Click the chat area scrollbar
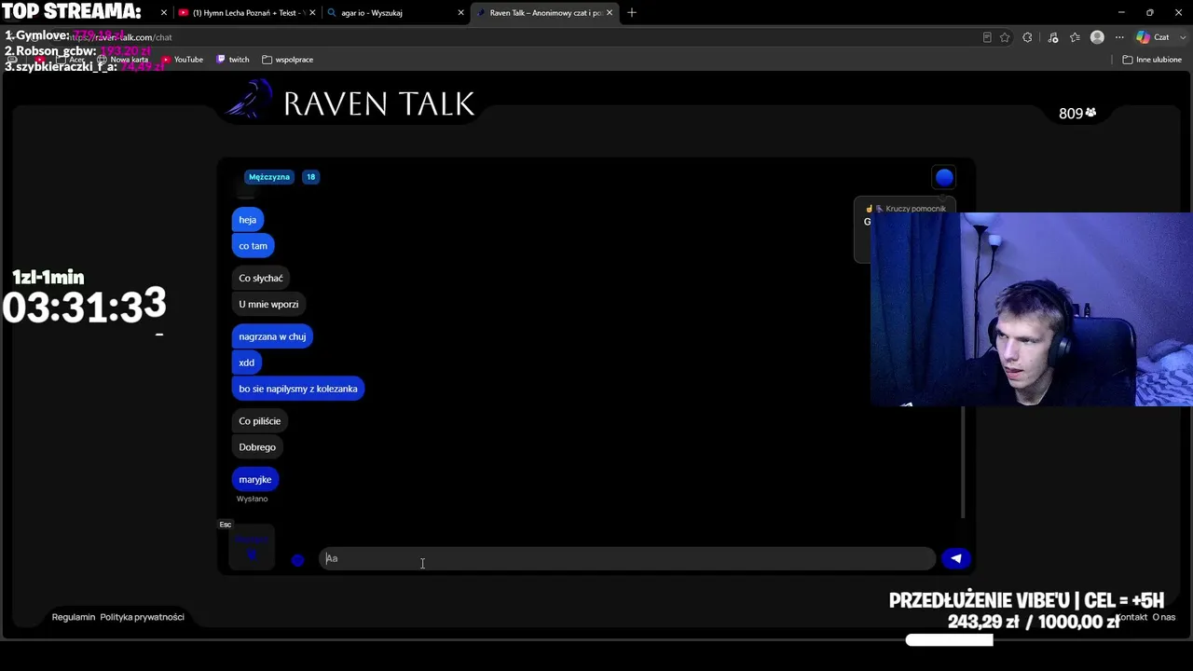This screenshot has width=1193, height=671. tap(963, 461)
